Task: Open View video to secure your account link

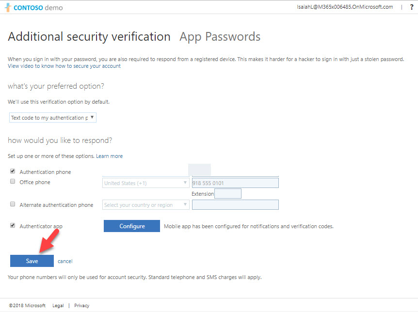Action: pos(64,66)
